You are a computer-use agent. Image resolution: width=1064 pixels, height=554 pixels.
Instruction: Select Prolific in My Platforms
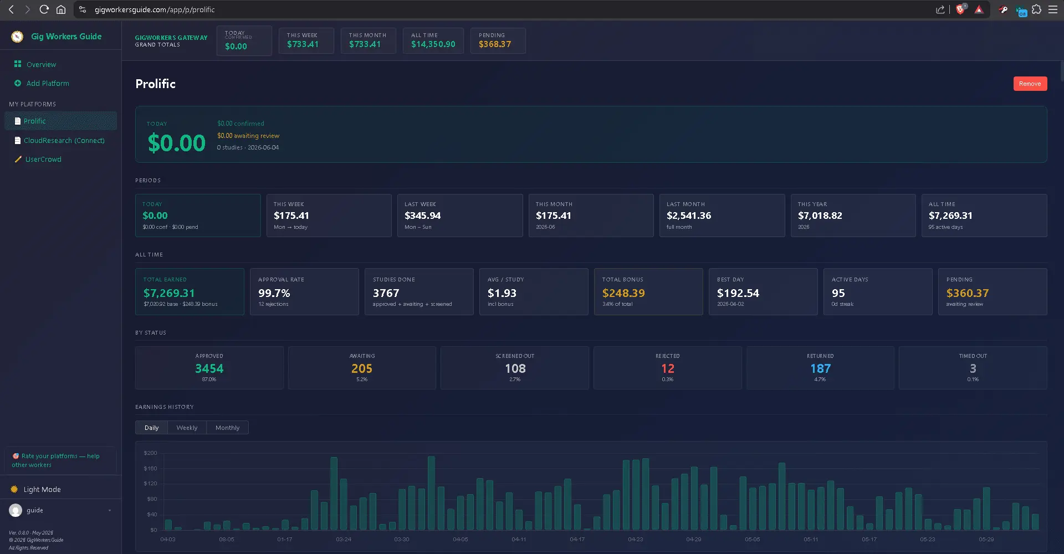(60, 121)
